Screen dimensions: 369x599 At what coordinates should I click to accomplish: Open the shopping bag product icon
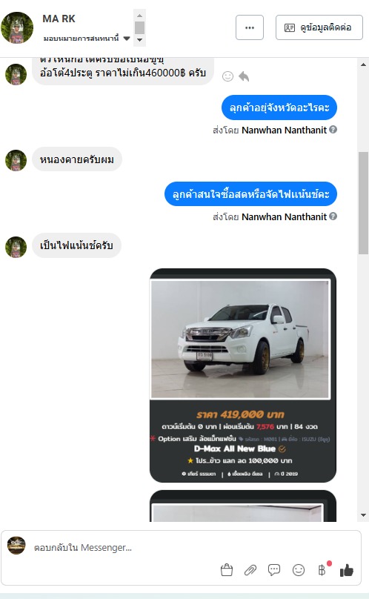point(227,570)
